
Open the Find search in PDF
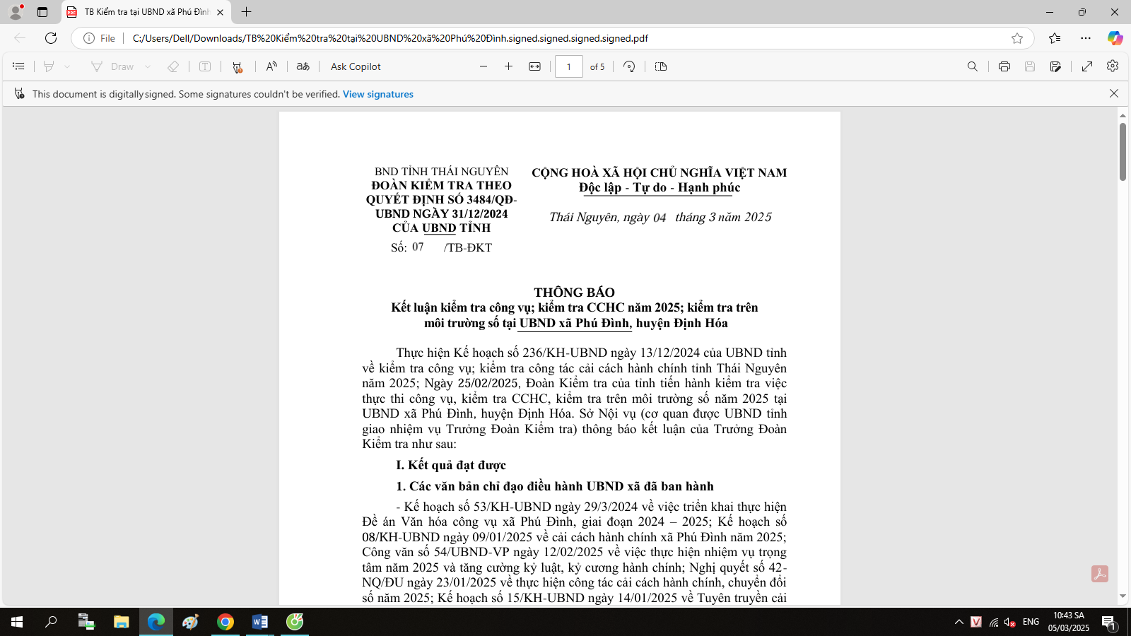[x=973, y=66]
